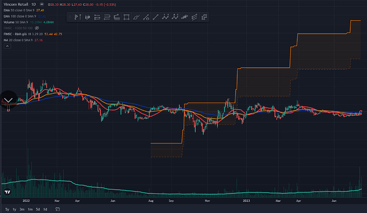Viewport: 367px width, 213px height.
Task: Switch chart range to 5y
Action: pos(7,209)
